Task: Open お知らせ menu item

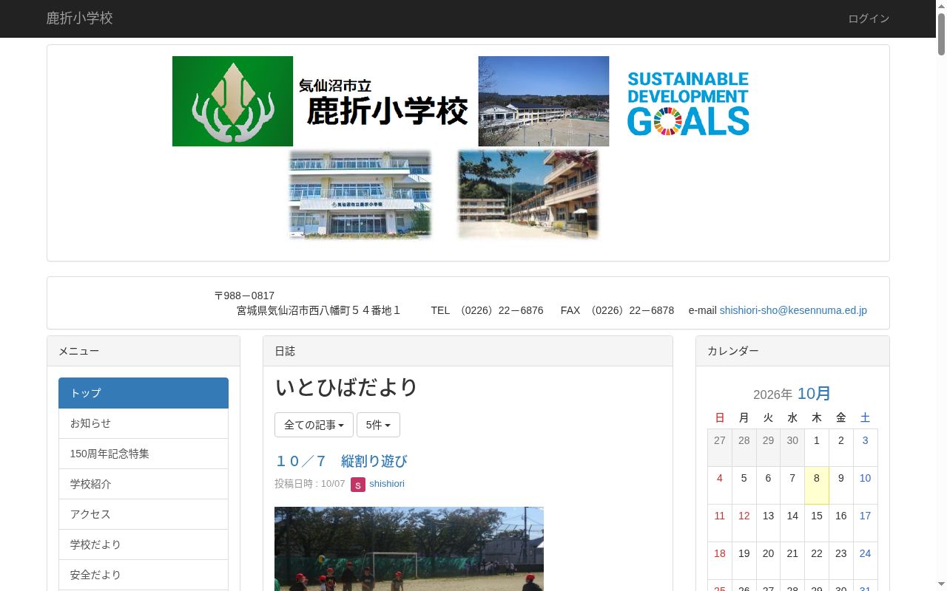Action: click(144, 423)
